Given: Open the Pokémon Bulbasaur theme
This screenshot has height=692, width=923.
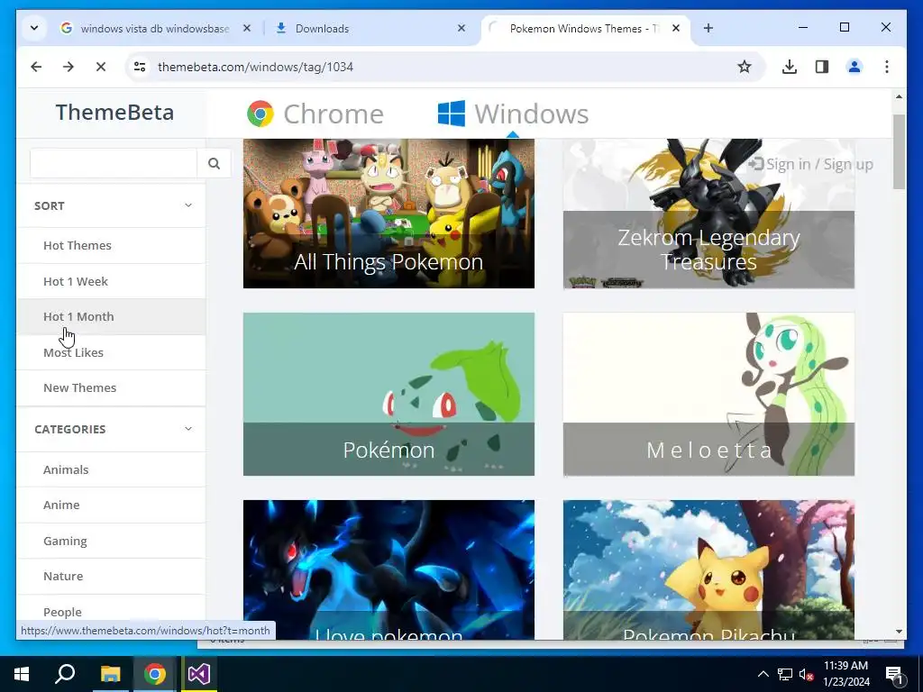Looking at the screenshot, I should 388,394.
